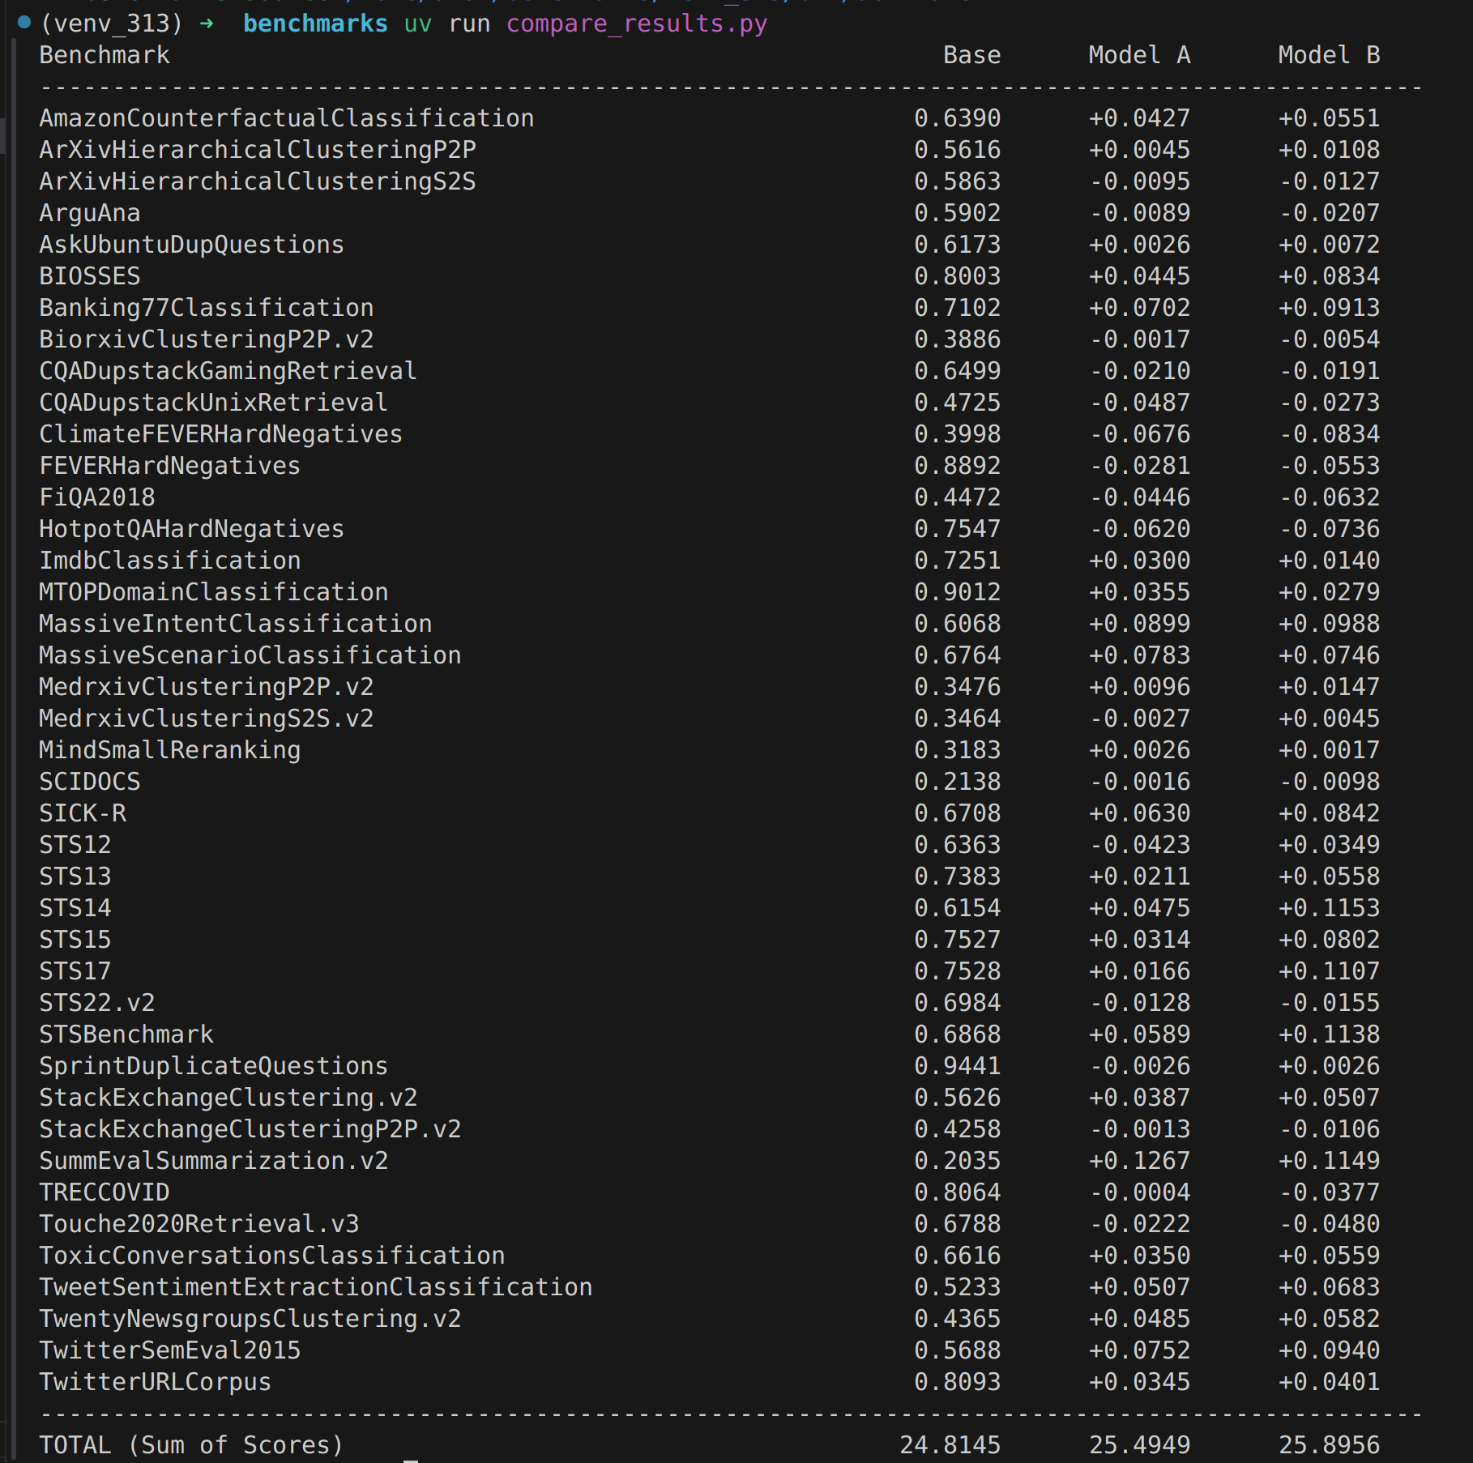
Task: Click the Model A column header
Action: coord(1138,54)
